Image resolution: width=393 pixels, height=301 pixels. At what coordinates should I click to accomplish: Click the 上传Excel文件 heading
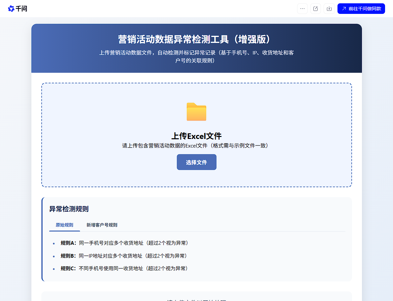pyautogui.click(x=196, y=136)
